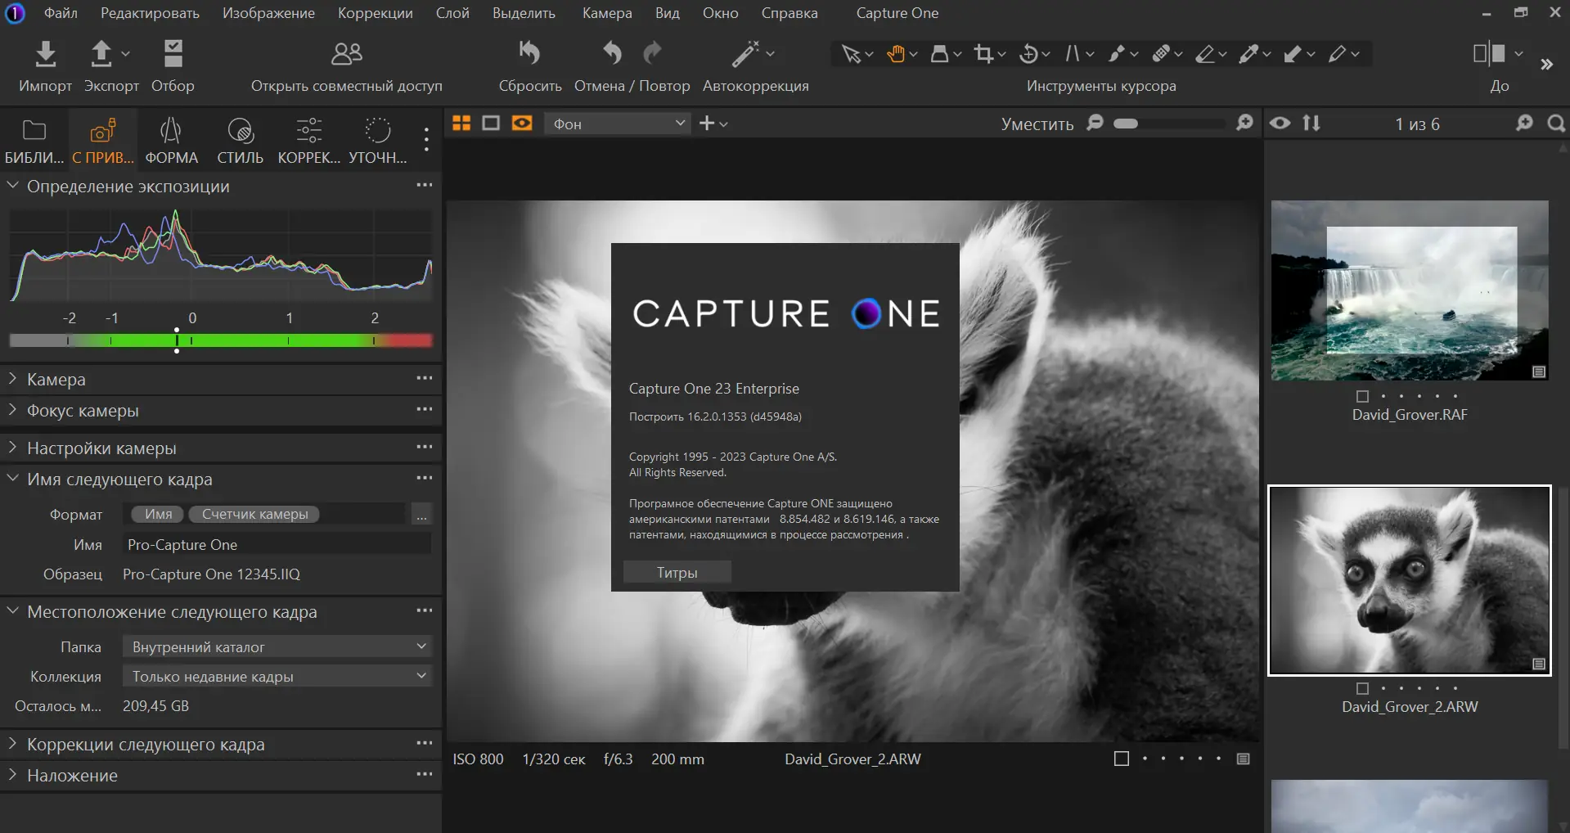Click the Import icon in toolbar
Viewport: 1570px width, 833px height.
(46, 54)
